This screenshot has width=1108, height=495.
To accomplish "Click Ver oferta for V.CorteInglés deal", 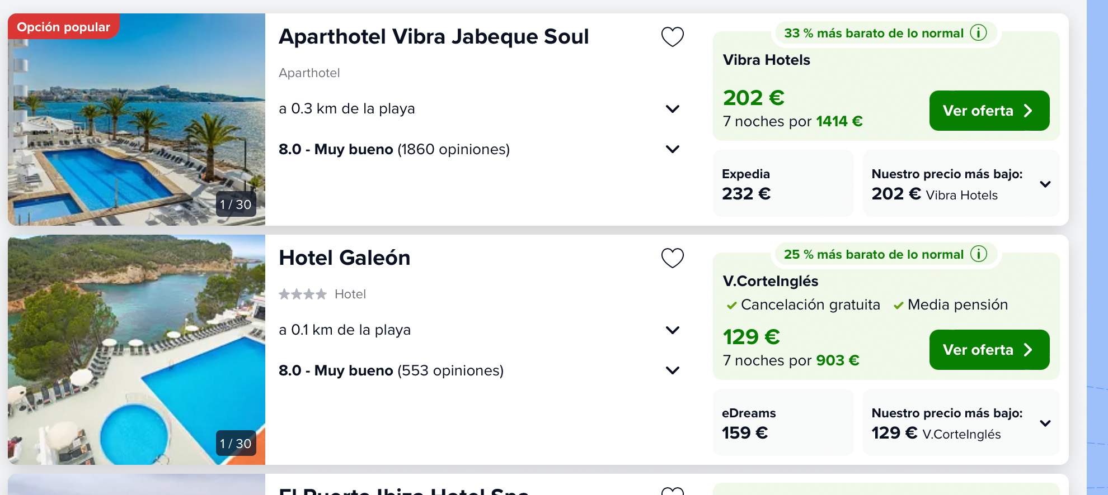I will [x=989, y=350].
